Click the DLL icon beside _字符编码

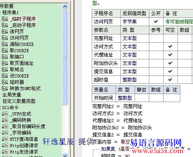5,133
